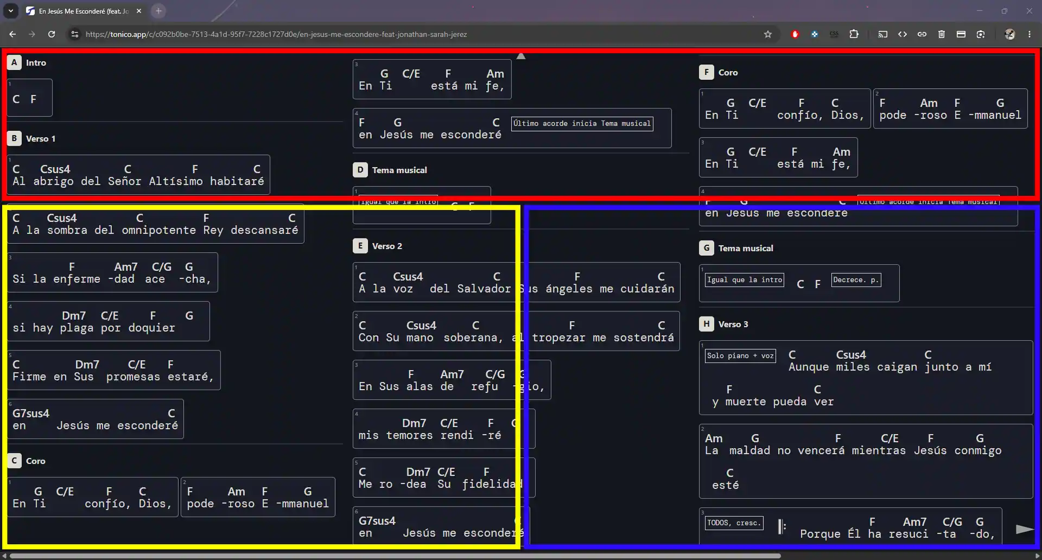The image size is (1042, 560).
Task: Click the TODOS, cresc. note
Action: tap(734, 523)
